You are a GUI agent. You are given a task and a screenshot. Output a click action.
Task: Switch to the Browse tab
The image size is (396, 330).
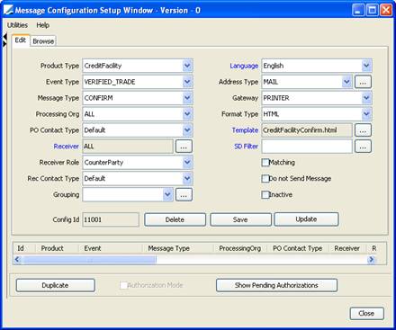43,41
